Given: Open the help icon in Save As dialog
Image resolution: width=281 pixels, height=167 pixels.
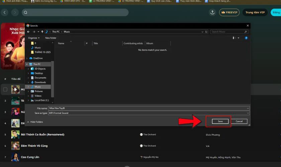Looking at the screenshot, I should click(246, 38).
